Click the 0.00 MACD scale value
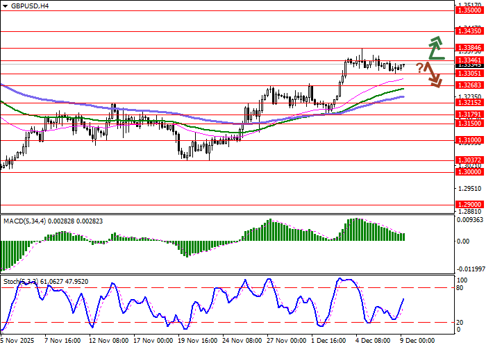Image resolution: width=486 pixels, height=347 pixels. click(463, 241)
